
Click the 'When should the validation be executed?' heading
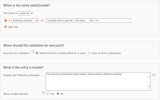tap(34, 45)
